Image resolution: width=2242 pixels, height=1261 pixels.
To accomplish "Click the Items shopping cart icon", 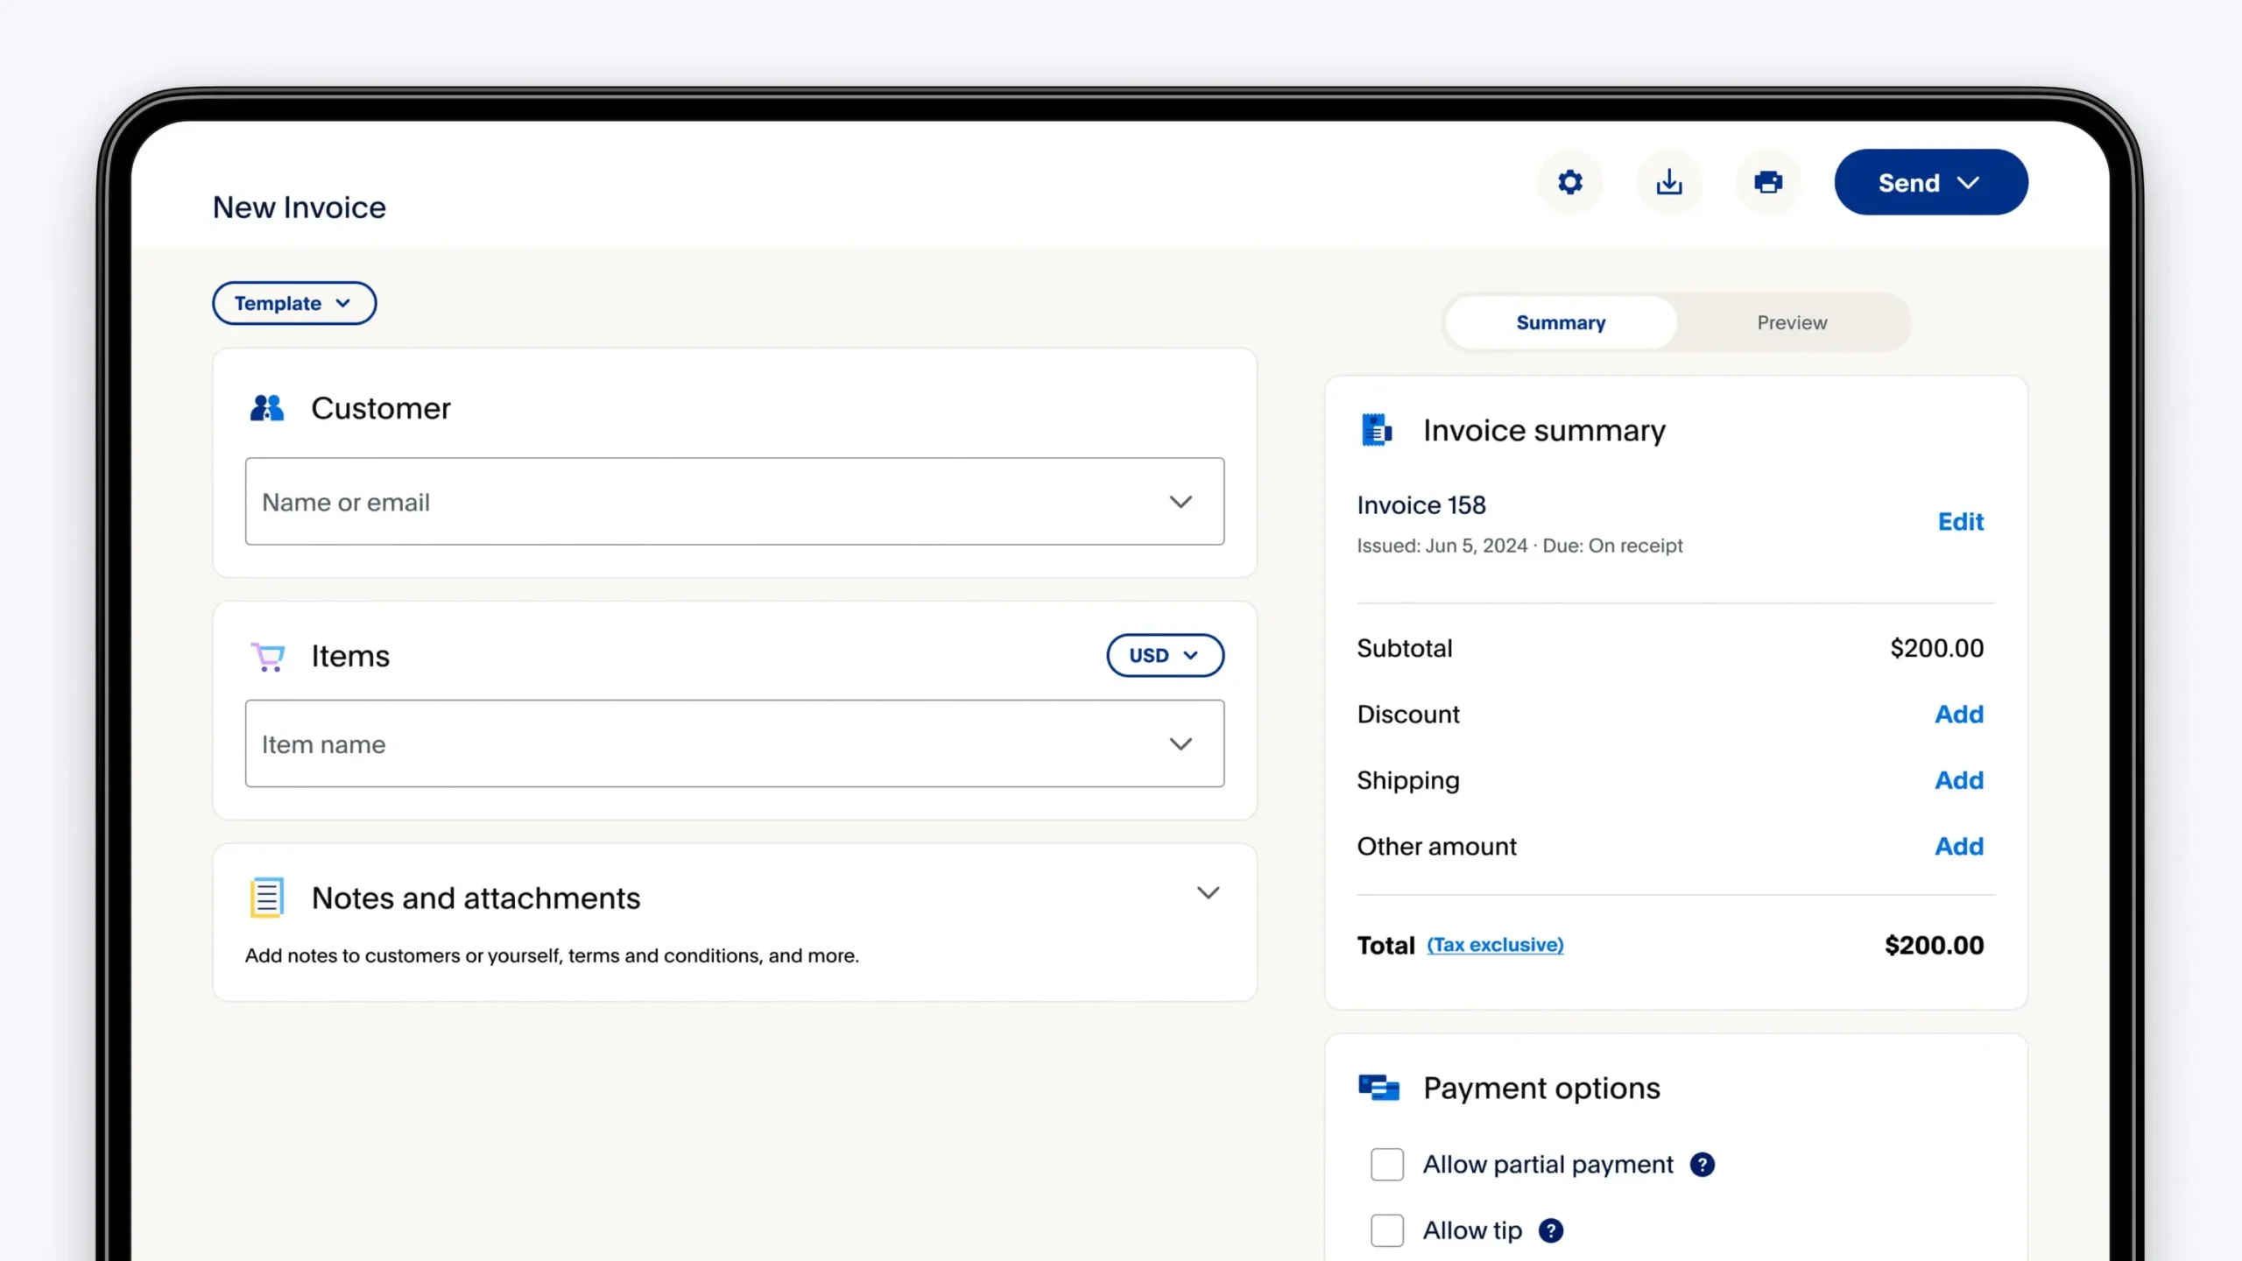I will (x=267, y=656).
